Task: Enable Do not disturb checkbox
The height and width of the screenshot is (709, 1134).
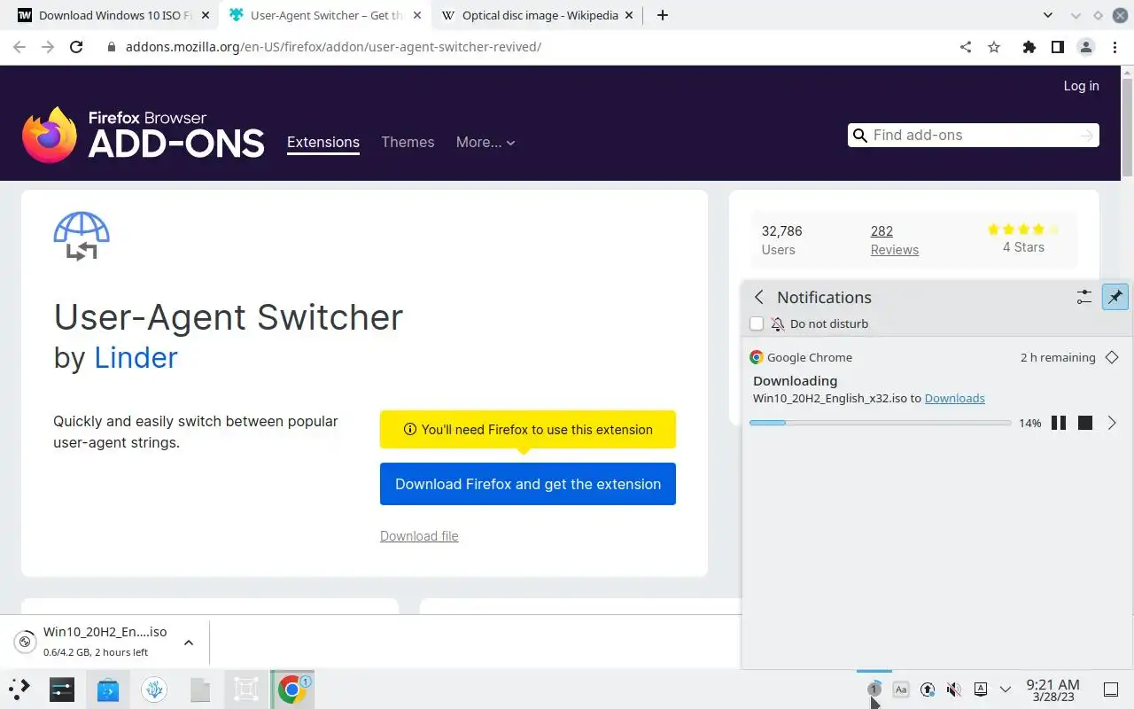Action: tap(757, 323)
